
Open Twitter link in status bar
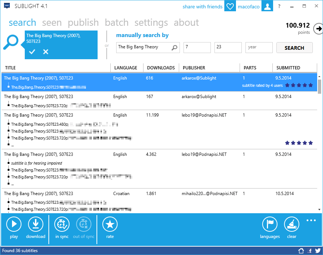(x=318, y=251)
